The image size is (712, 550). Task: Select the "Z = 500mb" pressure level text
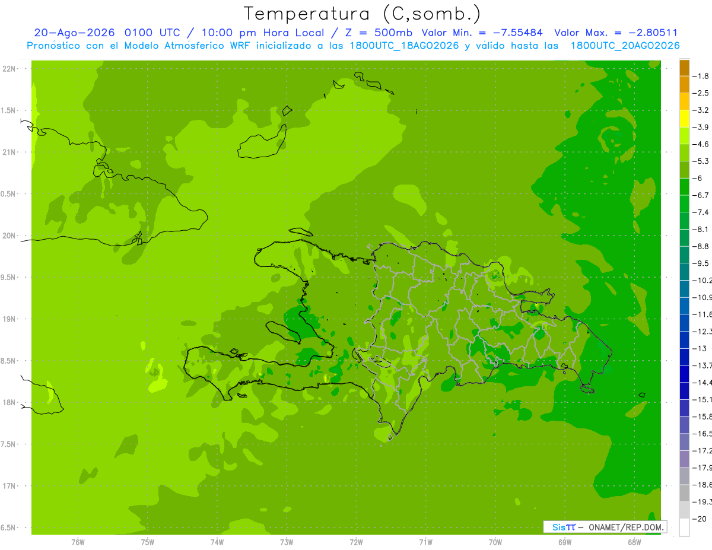pyautogui.click(x=380, y=33)
